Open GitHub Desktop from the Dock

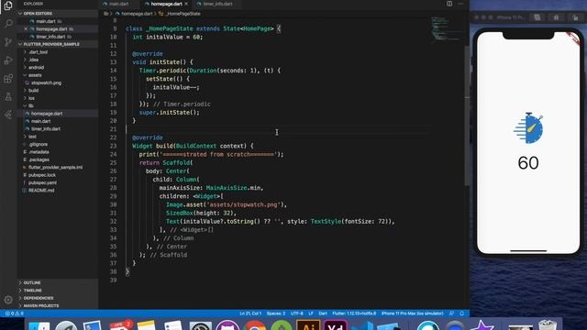[227, 325]
